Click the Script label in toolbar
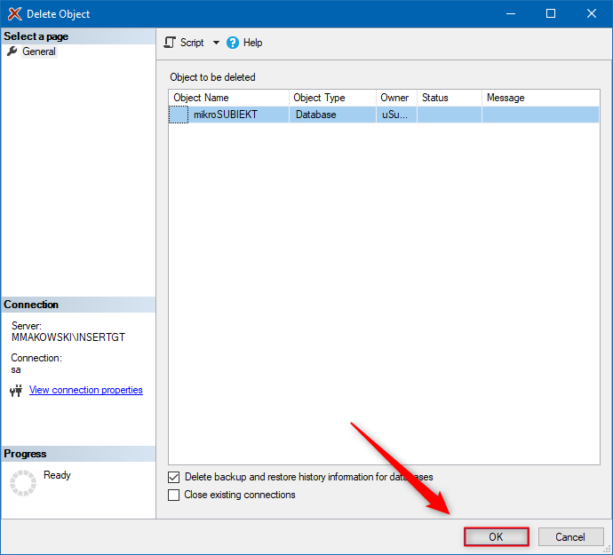 (192, 43)
